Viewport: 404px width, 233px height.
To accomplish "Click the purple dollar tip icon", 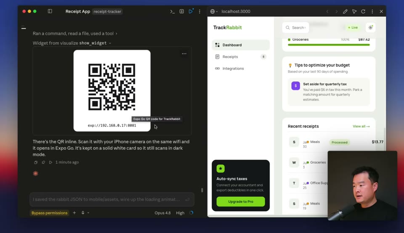I will tap(295, 86).
